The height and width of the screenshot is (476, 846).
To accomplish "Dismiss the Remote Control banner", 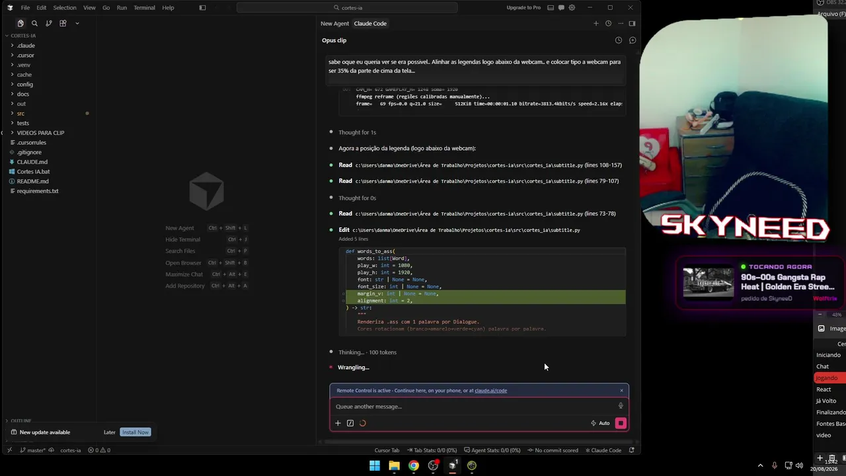I will pyautogui.click(x=621, y=390).
